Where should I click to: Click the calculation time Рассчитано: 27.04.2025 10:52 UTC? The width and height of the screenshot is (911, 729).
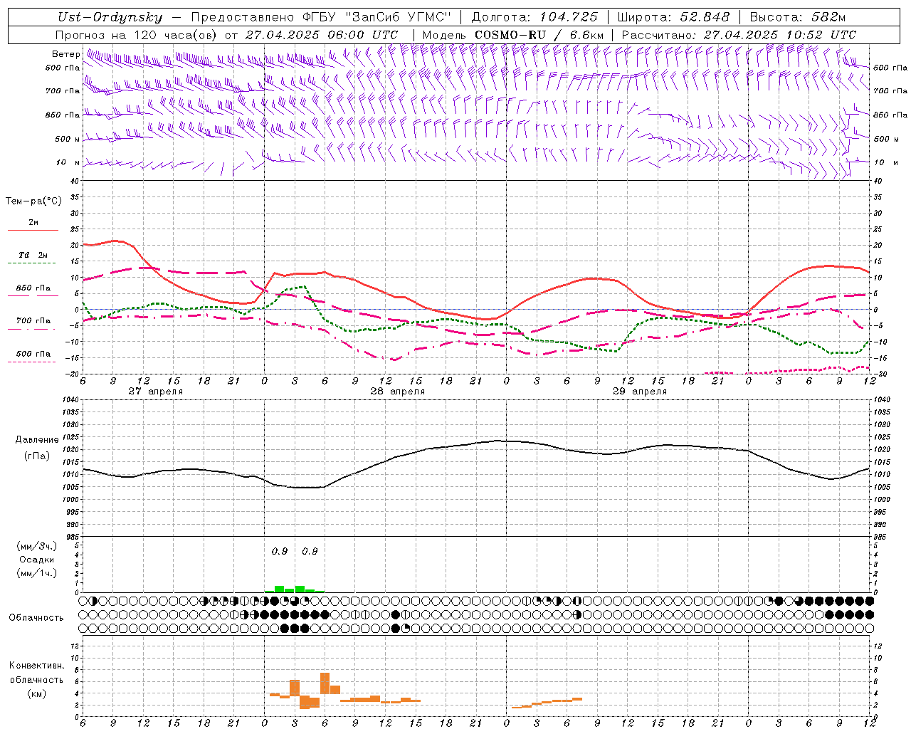coord(739,35)
